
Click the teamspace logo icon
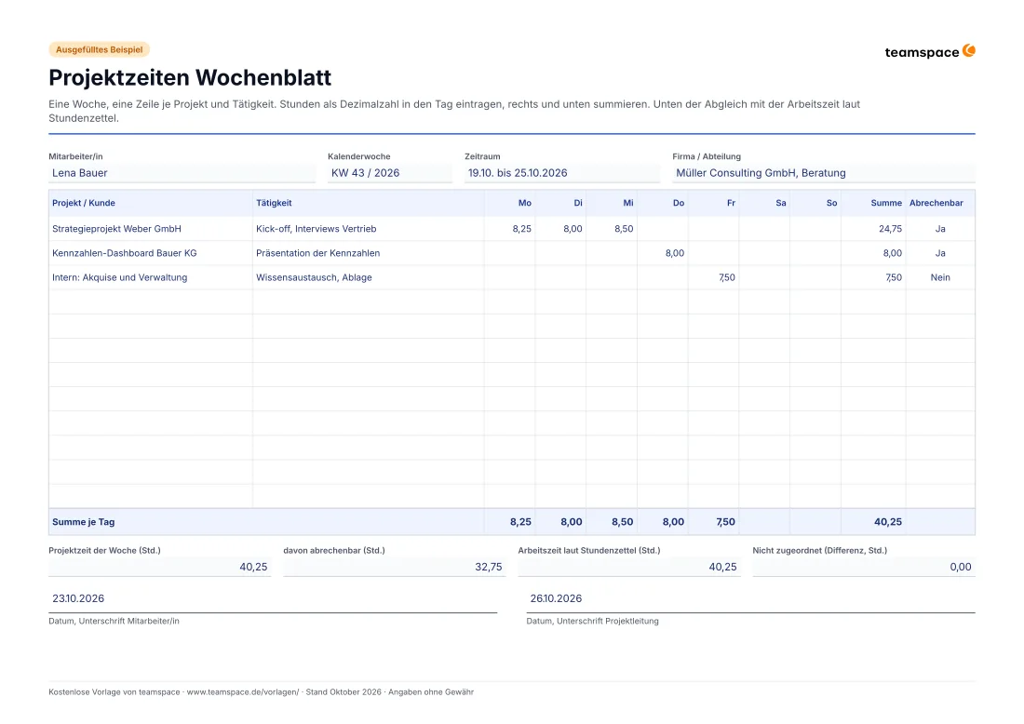[968, 51]
